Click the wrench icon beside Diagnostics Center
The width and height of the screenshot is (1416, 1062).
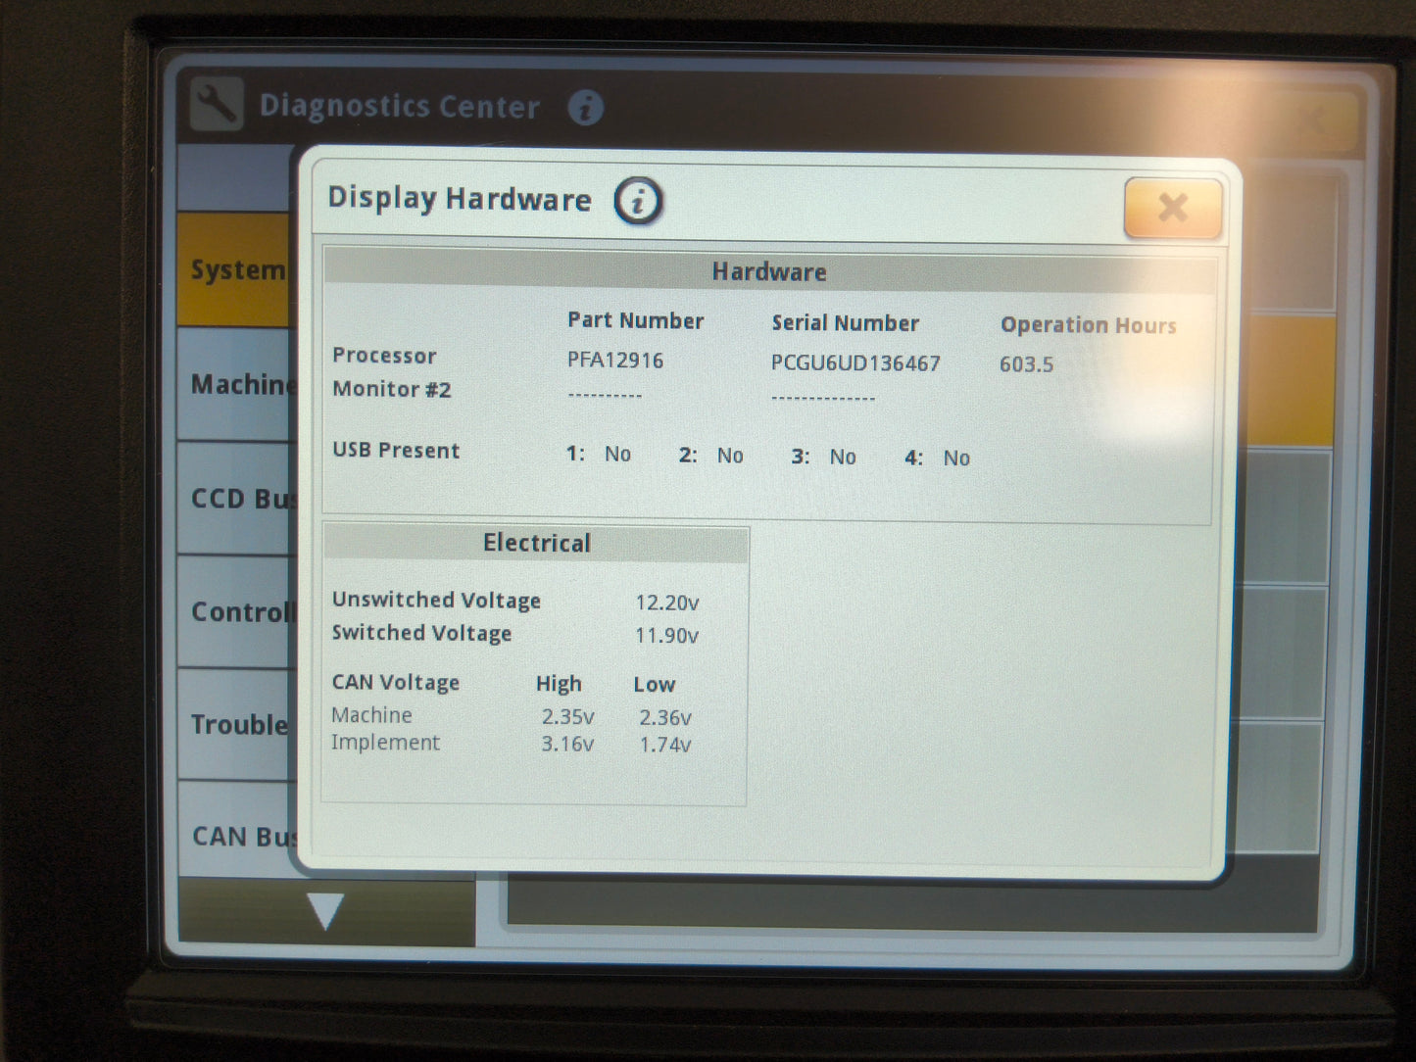[220, 105]
